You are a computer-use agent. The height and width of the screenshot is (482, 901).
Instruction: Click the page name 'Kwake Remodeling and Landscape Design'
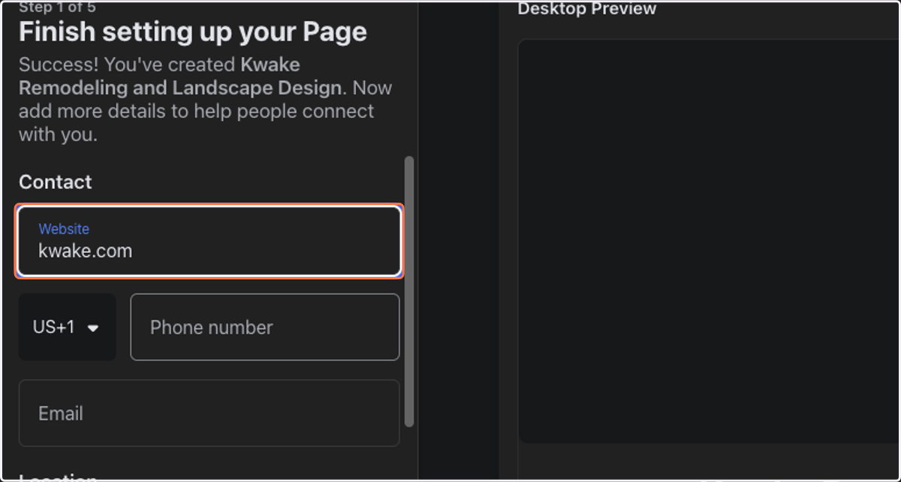(x=180, y=76)
